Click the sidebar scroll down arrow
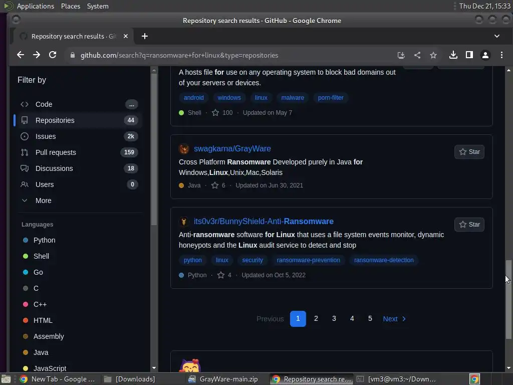This screenshot has width=513, height=385. click(x=154, y=368)
